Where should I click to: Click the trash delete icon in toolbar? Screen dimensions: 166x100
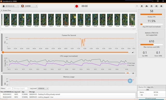coord(142,6)
